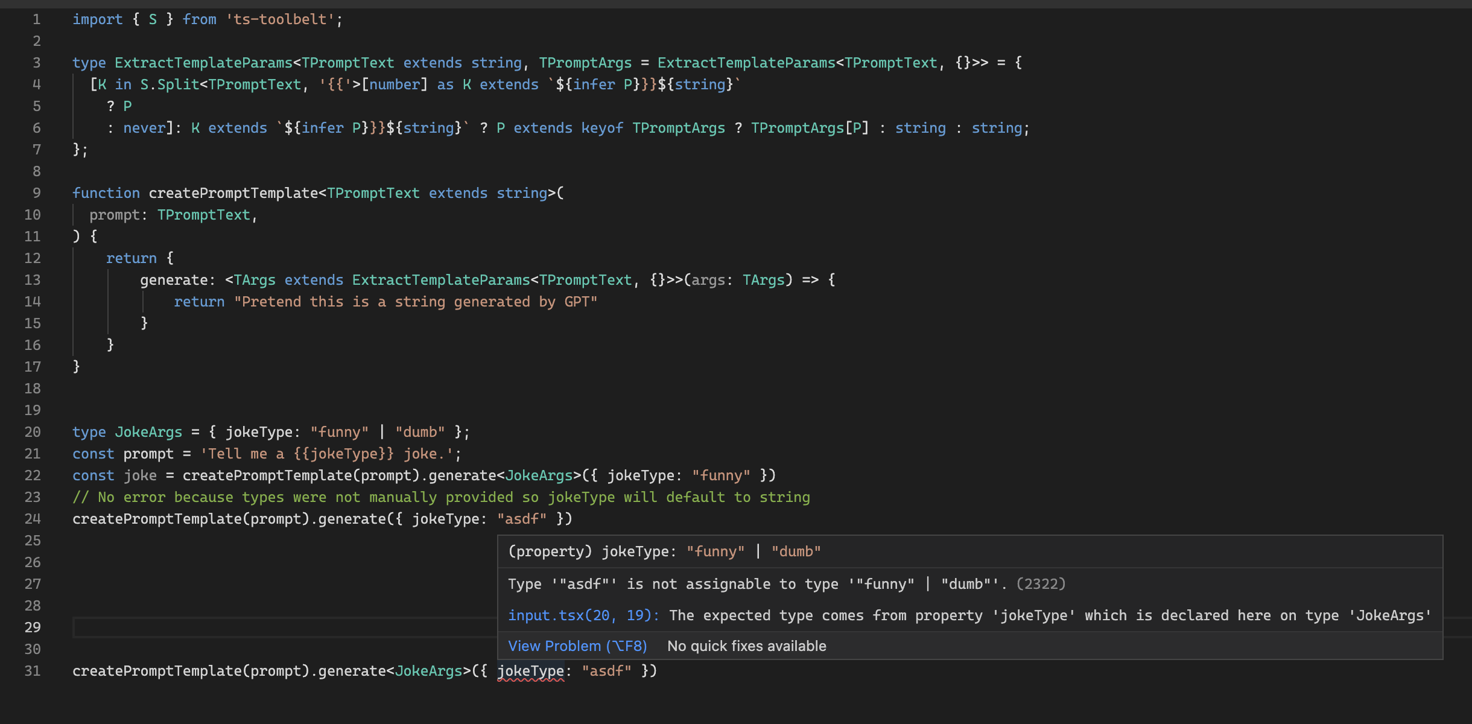This screenshot has height=724, width=1472.
Task: Click the (property) jokeType signature in hover
Action: 664,551
